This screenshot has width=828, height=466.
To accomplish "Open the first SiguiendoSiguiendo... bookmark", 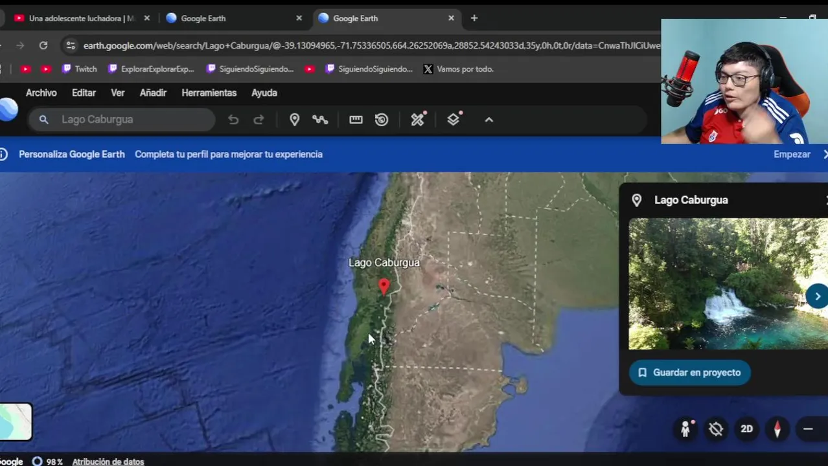I will [x=249, y=69].
